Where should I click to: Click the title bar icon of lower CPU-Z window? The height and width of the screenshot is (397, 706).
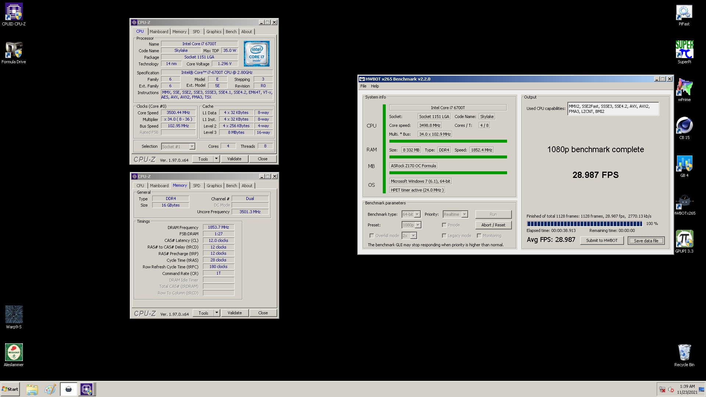[134, 176]
